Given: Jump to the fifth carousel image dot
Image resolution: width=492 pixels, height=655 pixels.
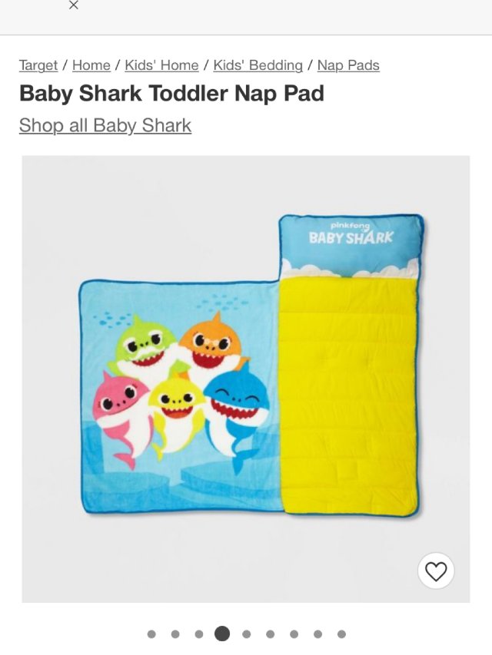Looking at the screenshot, I should (247, 634).
